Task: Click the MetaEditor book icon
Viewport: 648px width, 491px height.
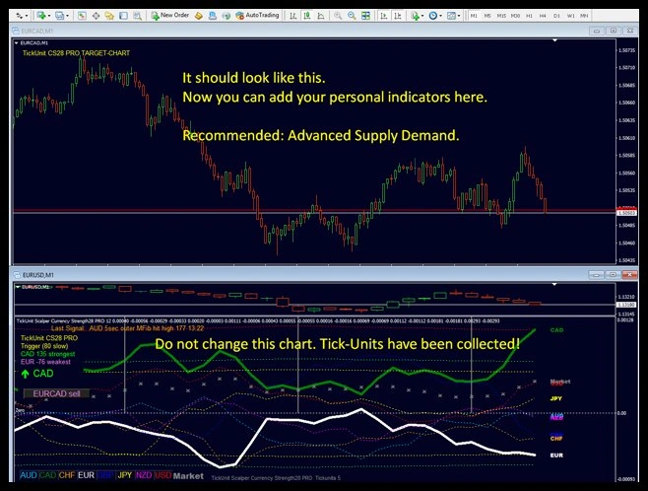Action: pyautogui.click(x=199, y=16)
